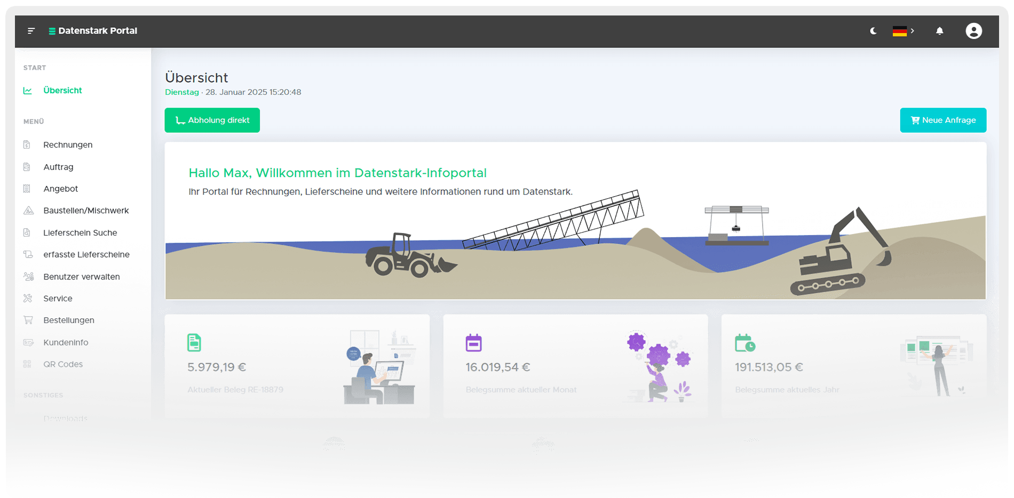Click the Datenstark Portal logo
The width and height of the screenshot is (1014, 498).
(x=93, y=31)
